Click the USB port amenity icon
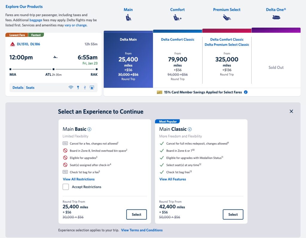 click(85, 88)
